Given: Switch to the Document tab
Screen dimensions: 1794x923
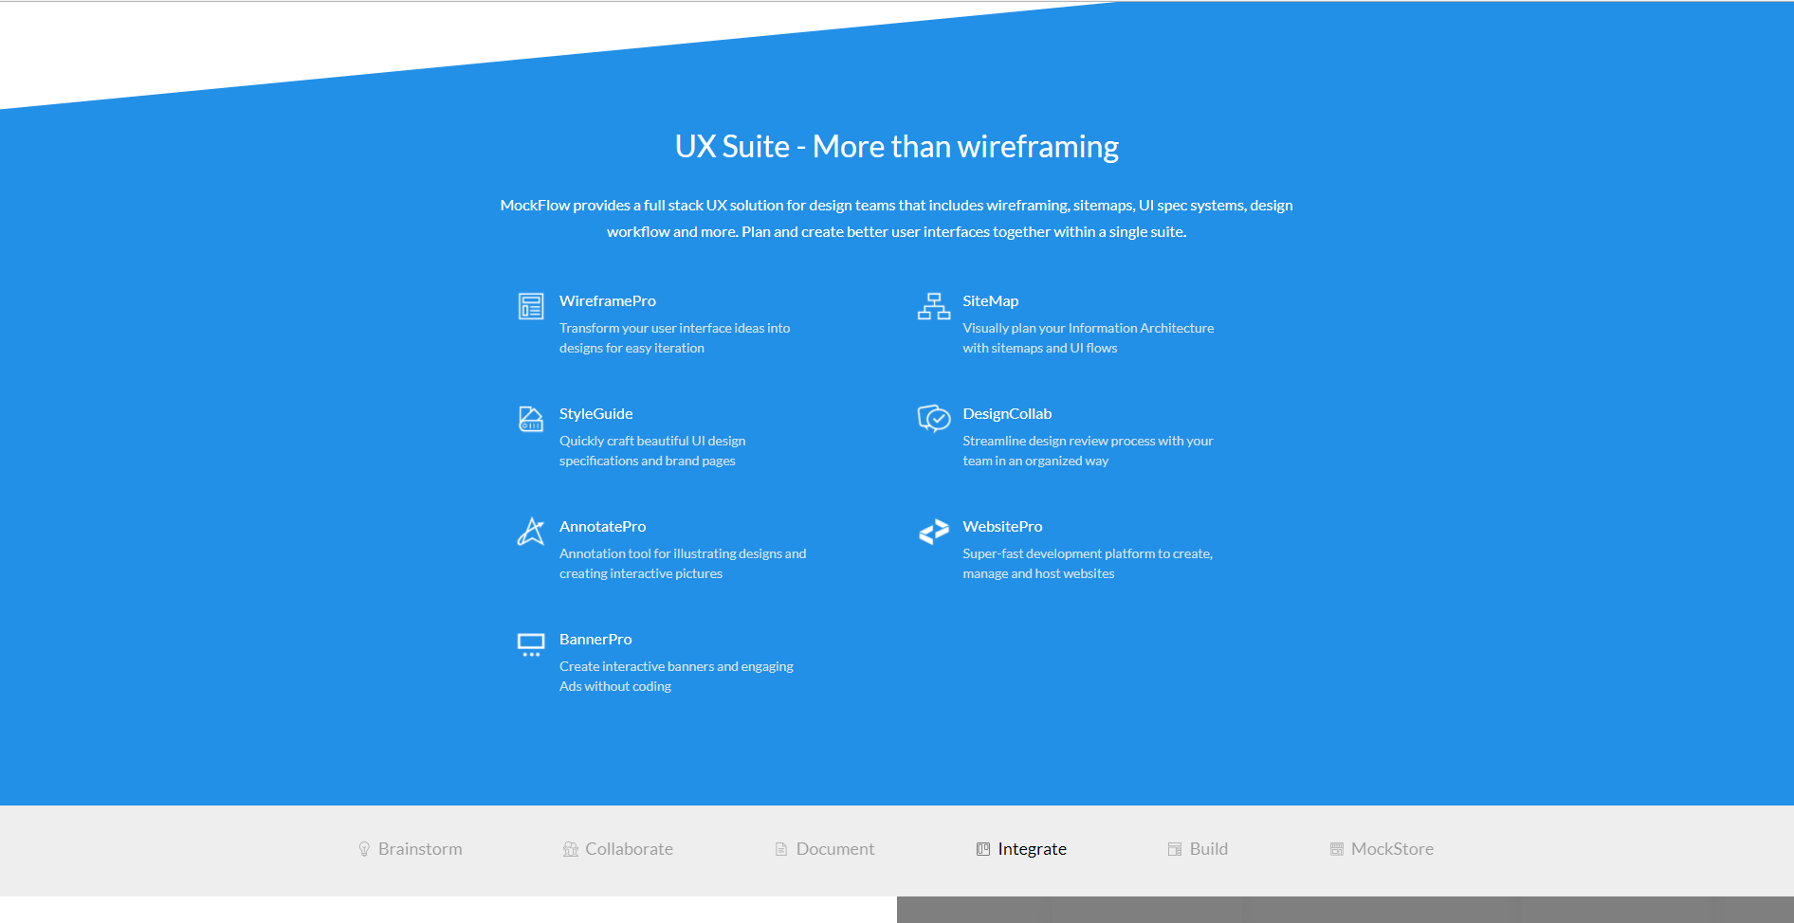Looking at the screenshot, I should click(x=825, y=849).
